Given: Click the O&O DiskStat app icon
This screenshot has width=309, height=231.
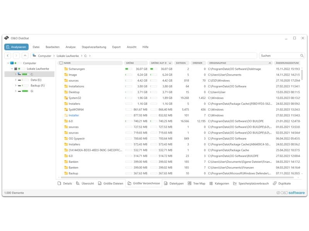Looking at the screenshot, I should click(x=7, y=38).
